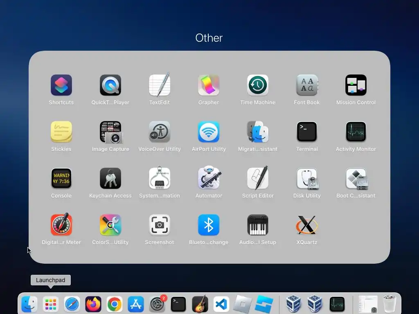Image resolution: width=419 pixels, height=314 pixels.
Task: Open Google Chrome from the Dock
Action: pos(115,304)
